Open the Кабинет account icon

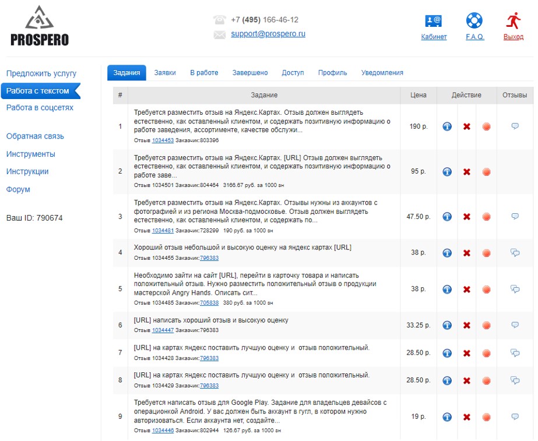coord(433,21)
